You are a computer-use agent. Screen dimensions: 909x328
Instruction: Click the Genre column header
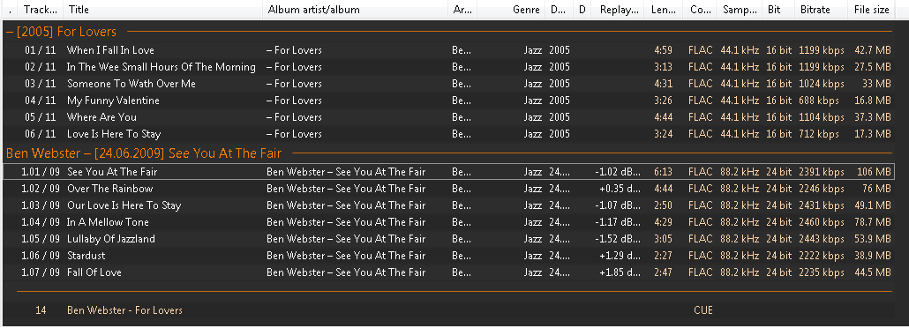pyautogui.click(x=511, y=10)
